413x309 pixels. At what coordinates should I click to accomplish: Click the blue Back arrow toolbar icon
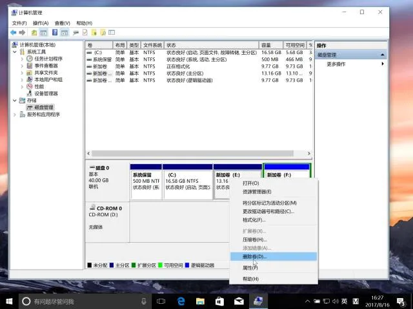[13, 33]
